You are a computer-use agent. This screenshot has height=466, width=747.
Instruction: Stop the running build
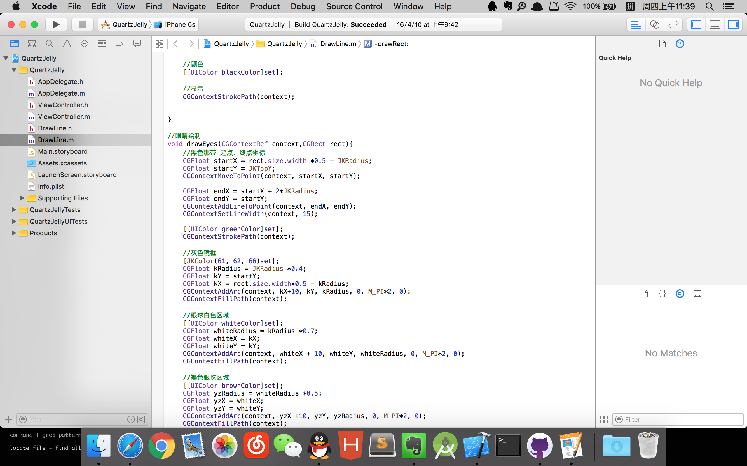pos(82,24)
